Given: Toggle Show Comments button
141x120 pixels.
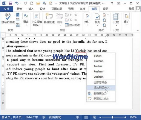Looking at the screenshot, I should (72, 25).
